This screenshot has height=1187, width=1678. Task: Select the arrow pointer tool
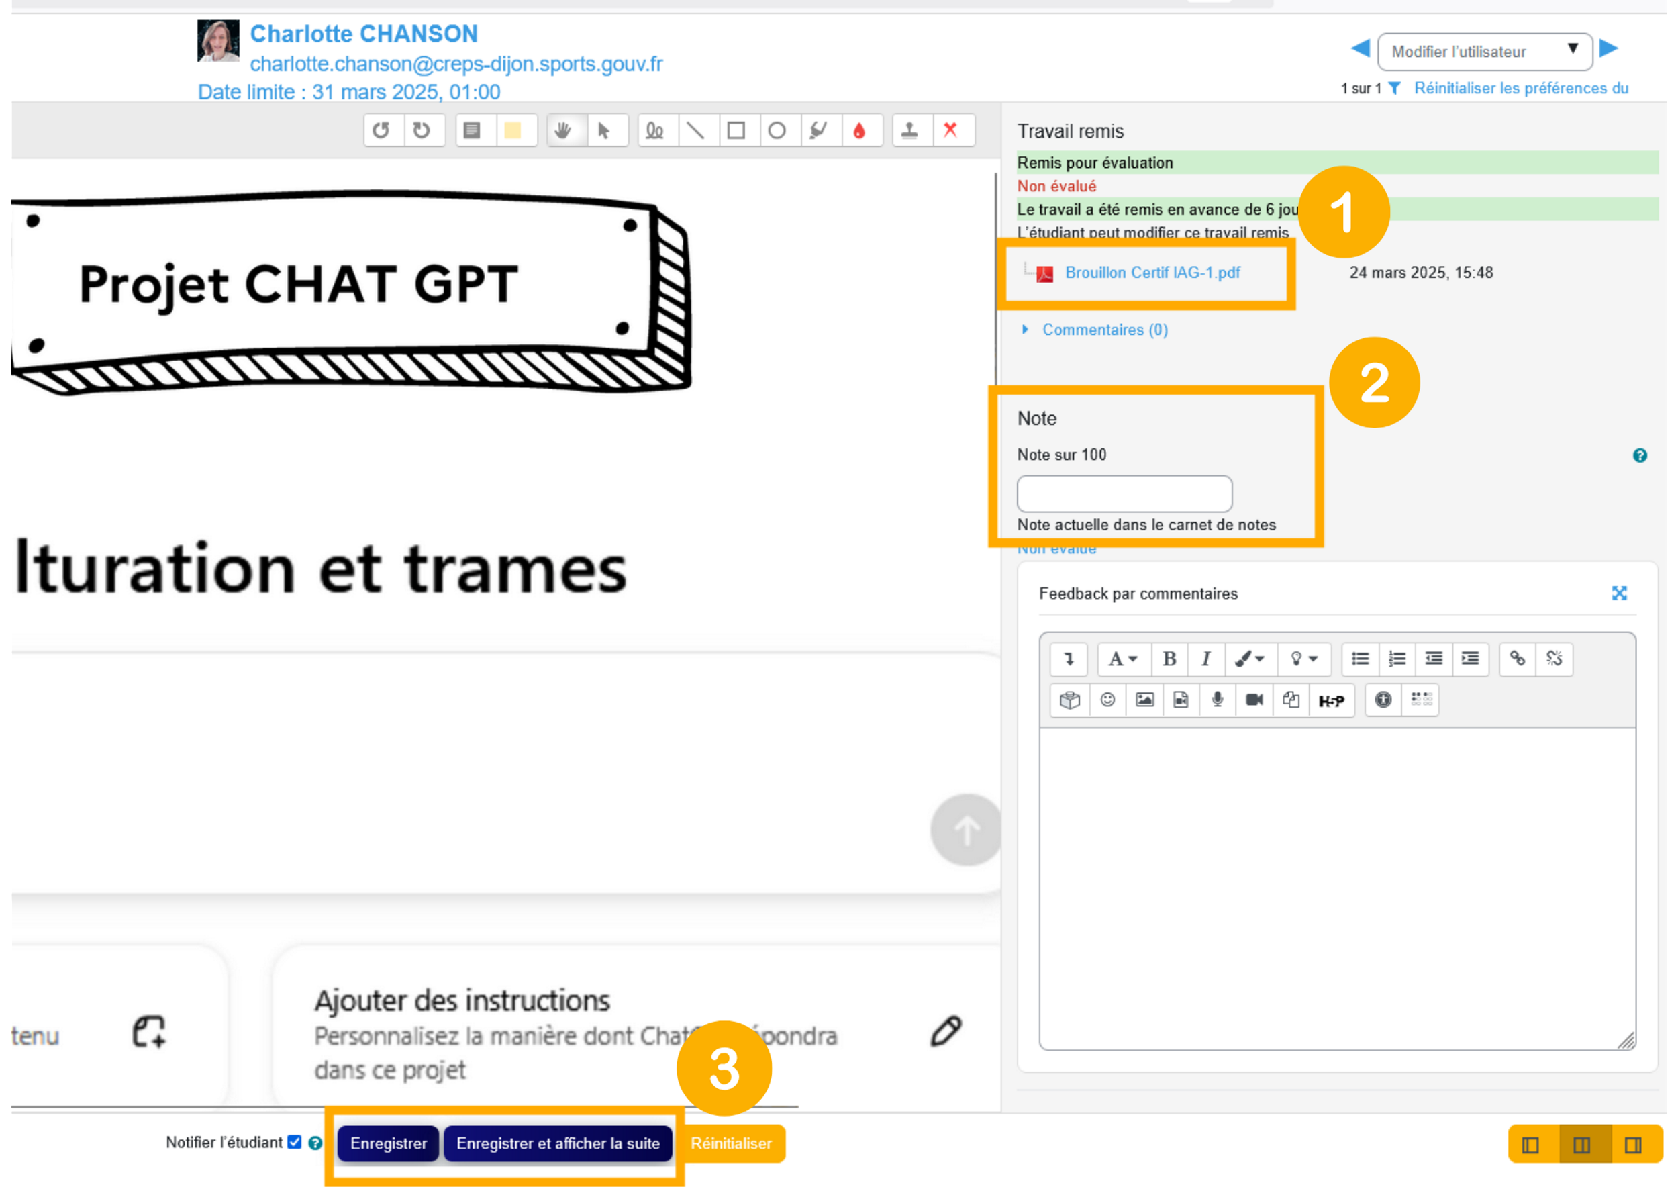coord(605,131)
